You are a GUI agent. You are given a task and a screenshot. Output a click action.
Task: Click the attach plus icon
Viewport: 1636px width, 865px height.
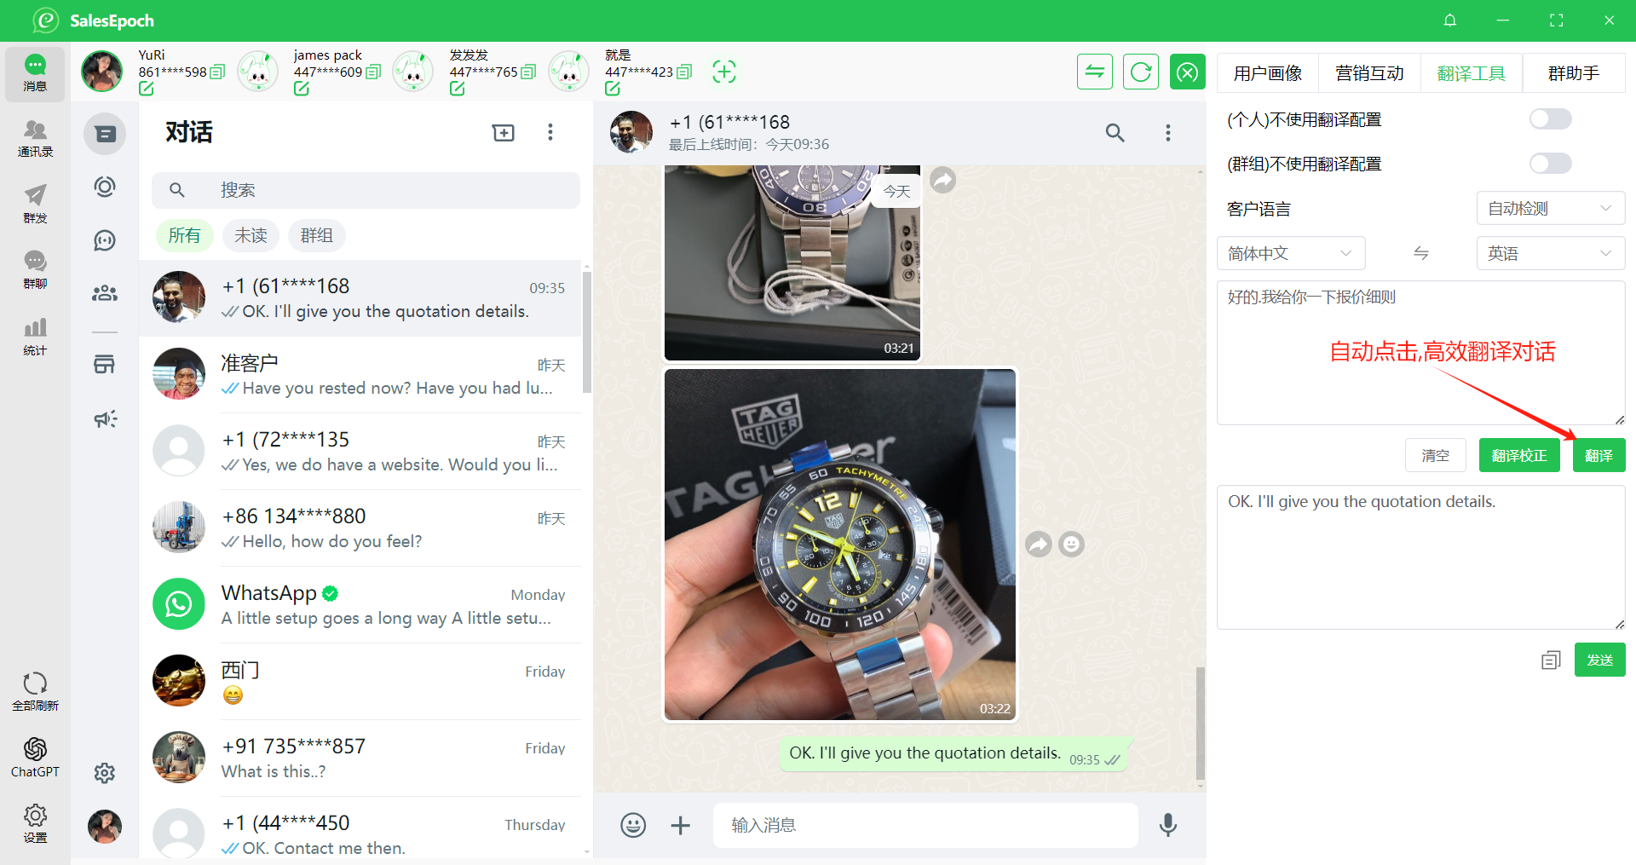tap(680, 825)
